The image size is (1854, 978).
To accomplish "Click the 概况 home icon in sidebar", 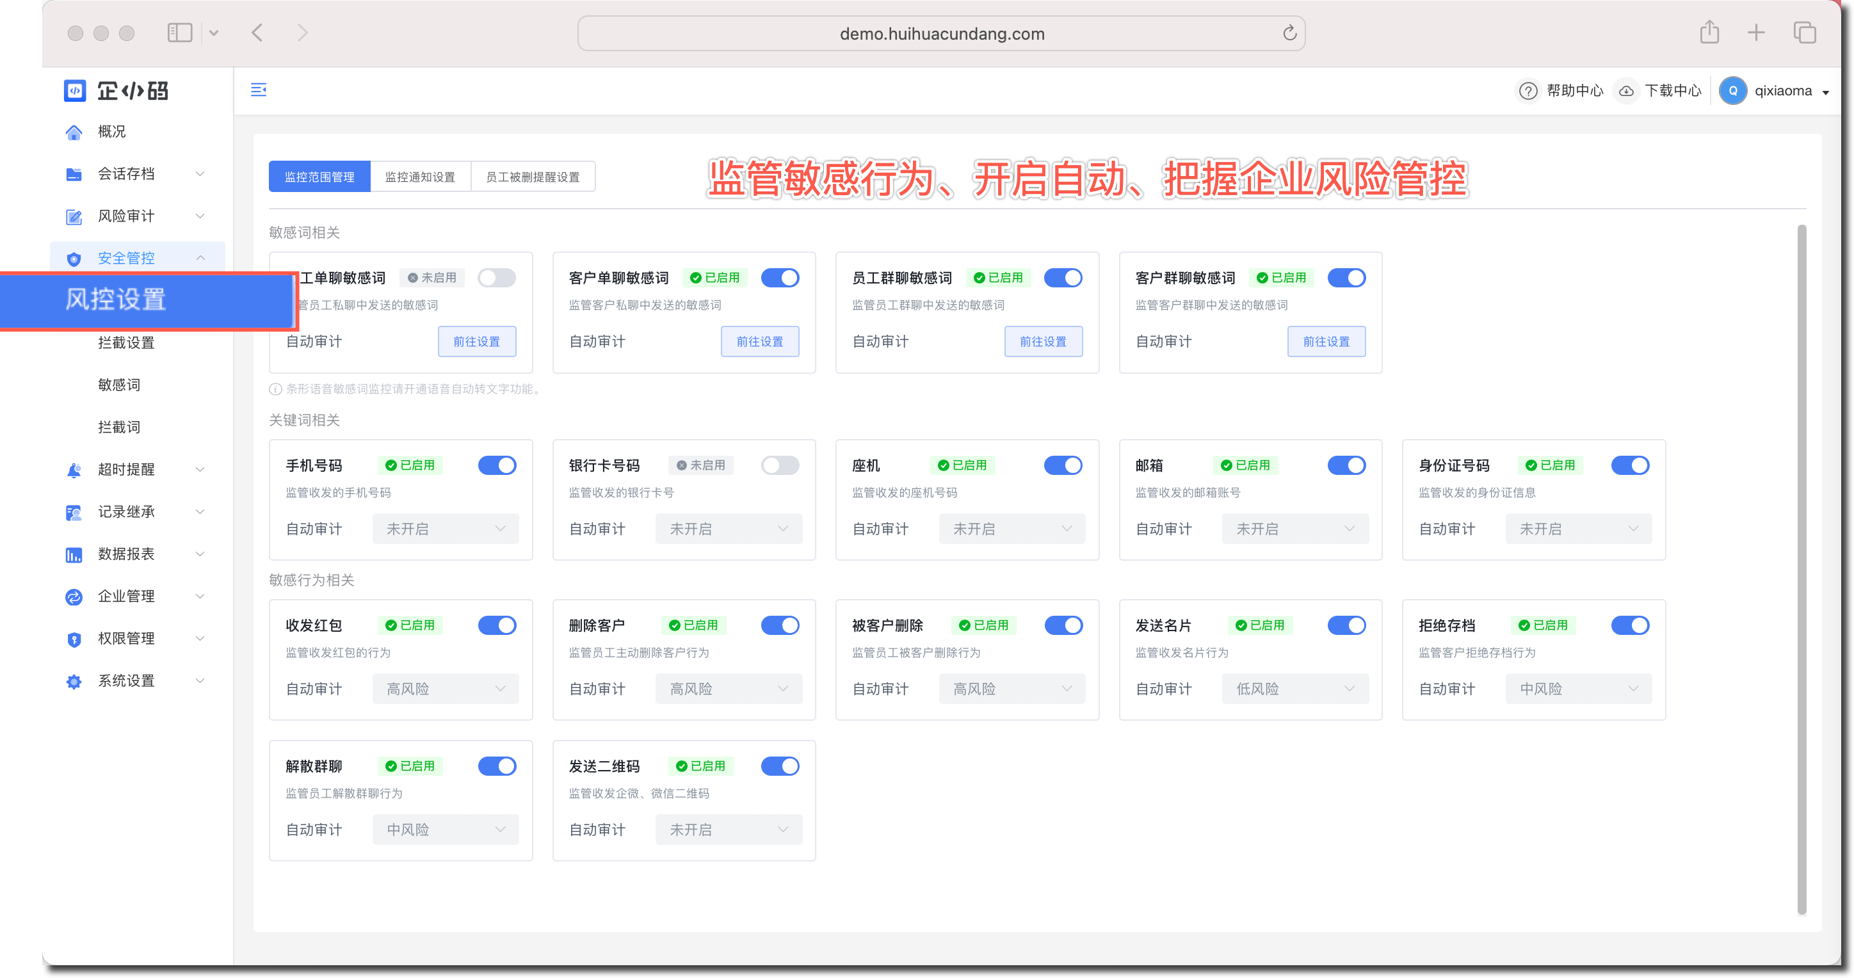I will (x=74, y=132).
